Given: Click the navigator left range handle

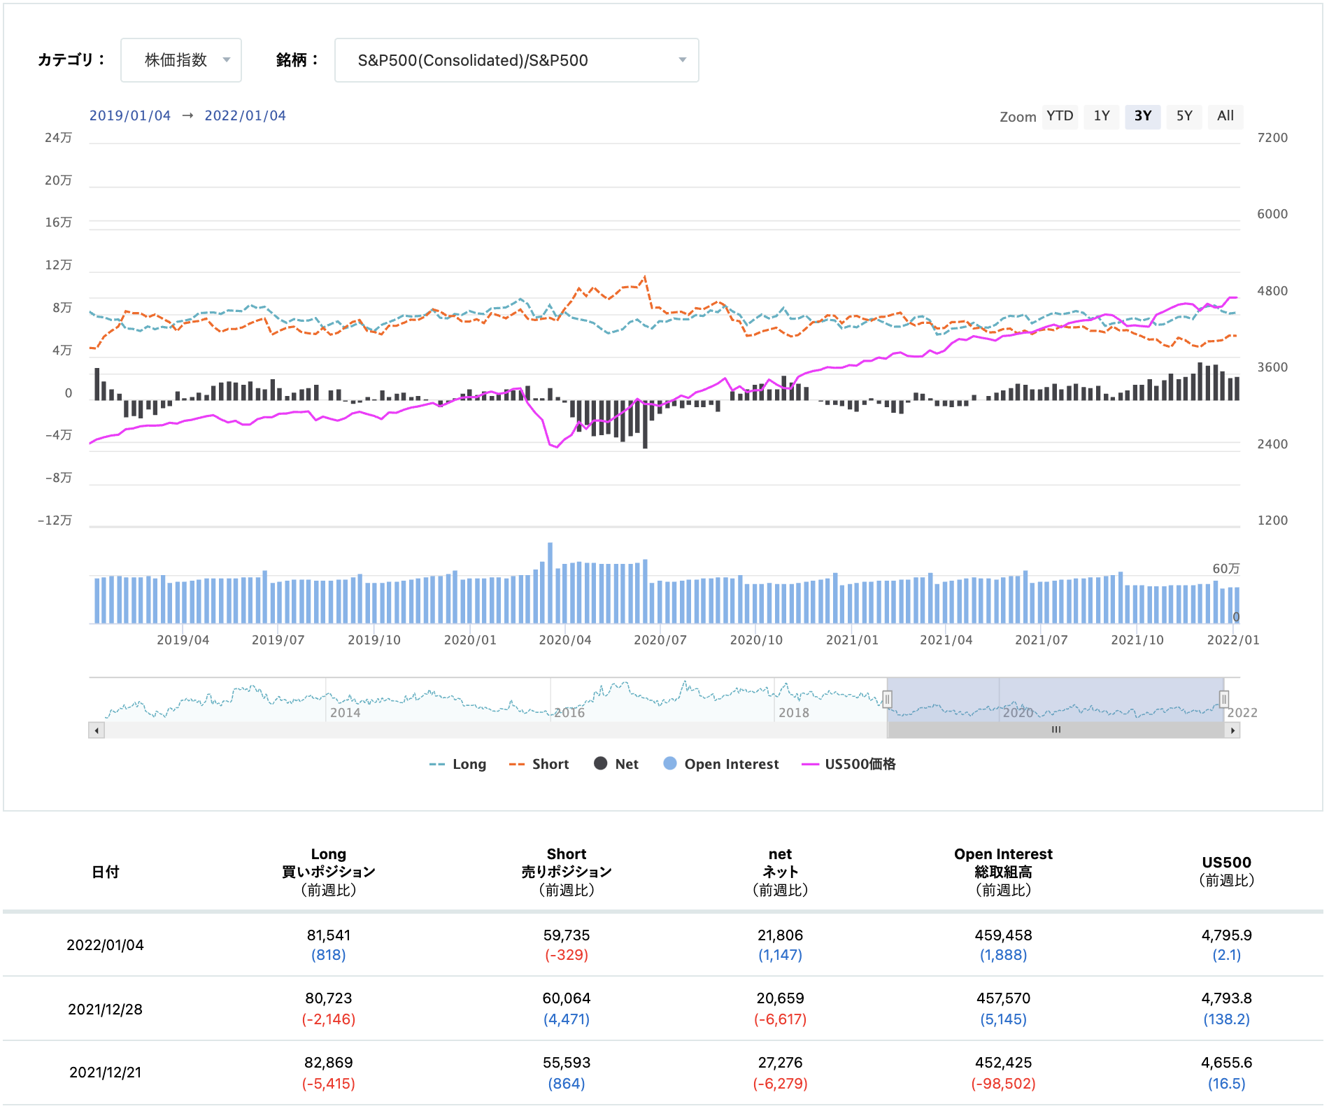Looking at the screenshot, I should (887, 699).
